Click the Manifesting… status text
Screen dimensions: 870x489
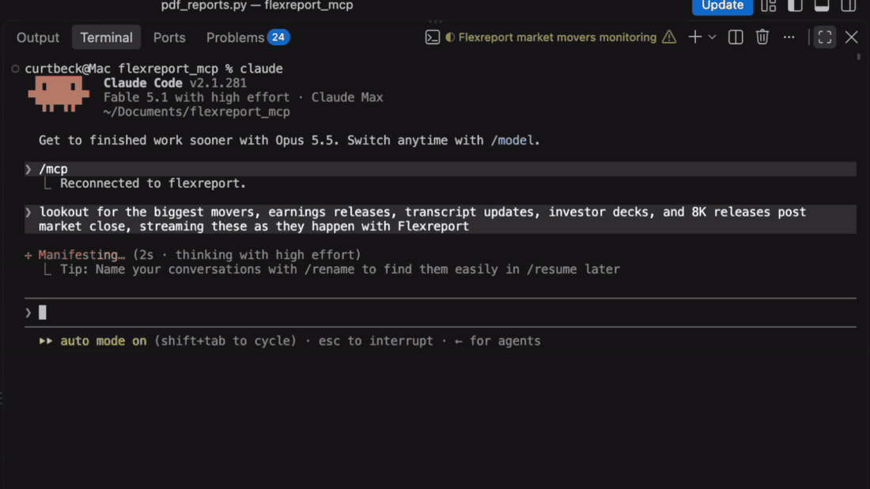pyautogui.click(x=81, y=255)
